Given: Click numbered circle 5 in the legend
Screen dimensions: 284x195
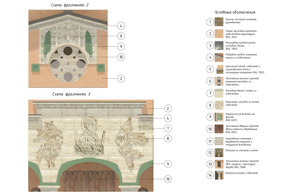Looking at the screenshot, I should (x=210, y=69).
